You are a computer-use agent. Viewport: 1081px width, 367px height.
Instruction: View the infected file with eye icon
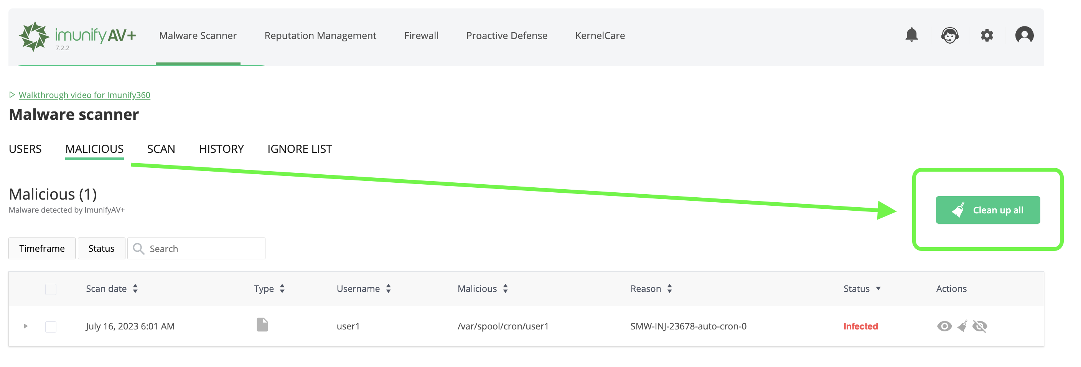coord(944,326)
